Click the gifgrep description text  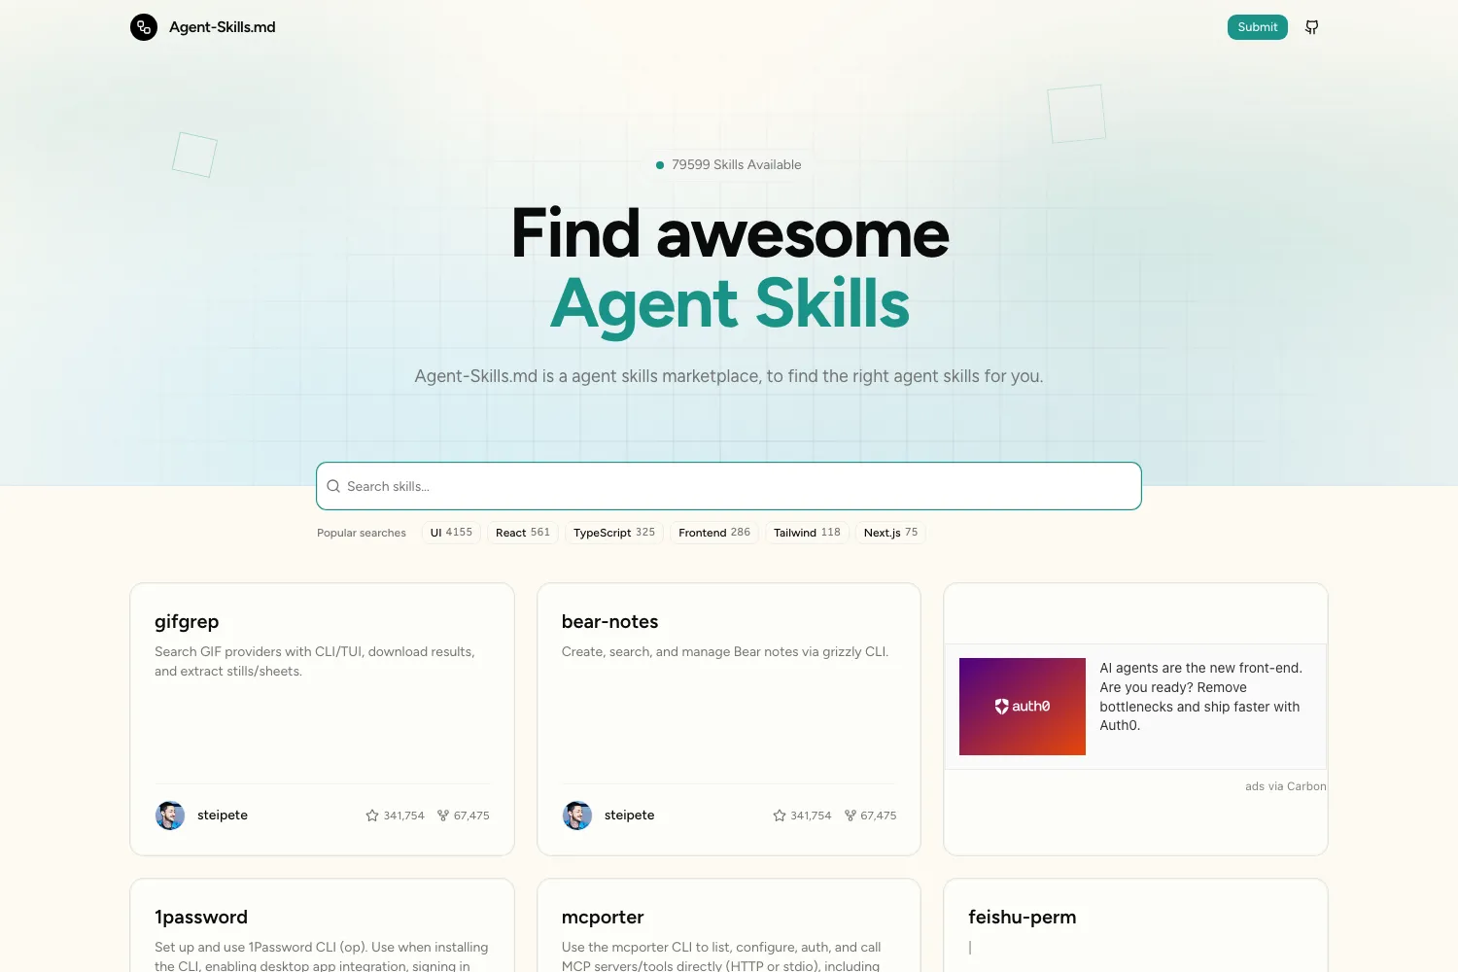click(x=315, y=662)
